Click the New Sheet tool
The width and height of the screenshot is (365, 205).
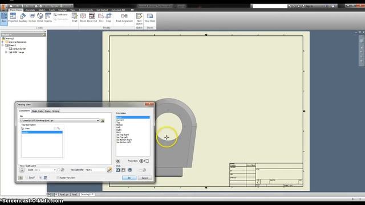click(150, 18)
